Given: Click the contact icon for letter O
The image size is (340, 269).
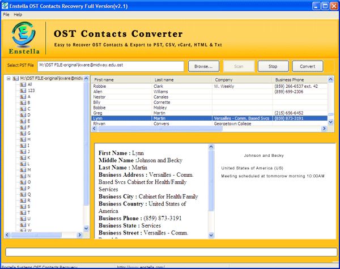Looking at the screenshot, I should tap(23, 182).
